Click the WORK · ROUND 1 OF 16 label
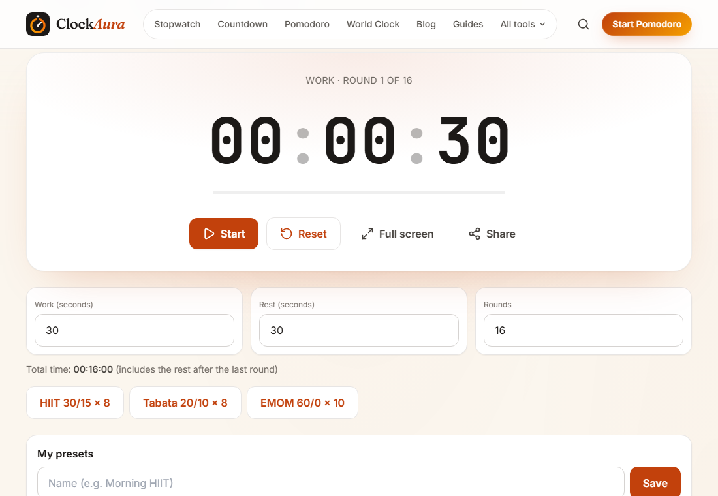The width and height of the screenshot is (718, 496). (x=359, y=80)
